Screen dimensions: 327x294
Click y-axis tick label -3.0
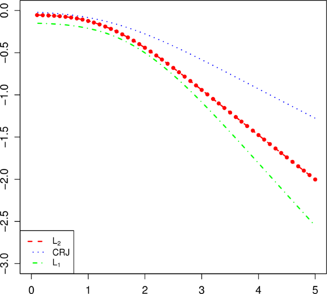[x=6, y=264]
